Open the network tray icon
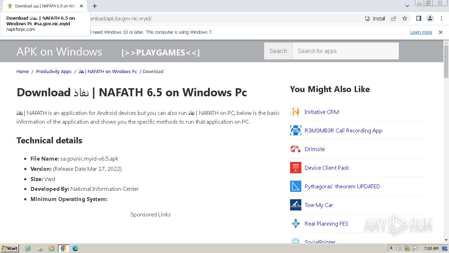Screen dimensions: 449x253 pos(407,248)
